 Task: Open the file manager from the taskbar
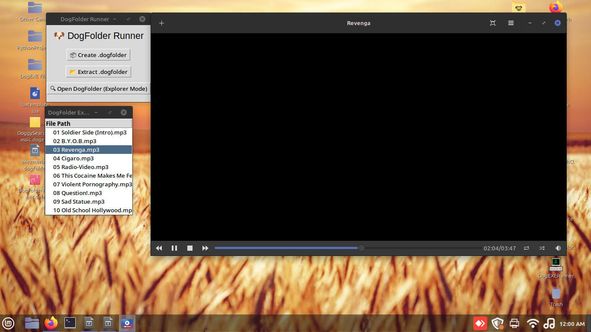32,323
